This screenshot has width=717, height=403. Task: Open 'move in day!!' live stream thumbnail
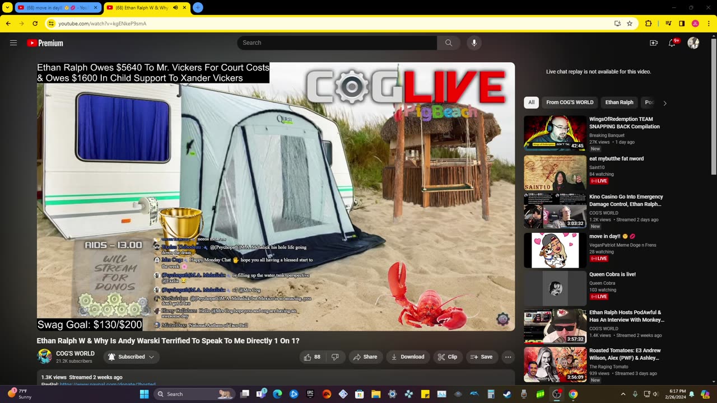point(555,250)
